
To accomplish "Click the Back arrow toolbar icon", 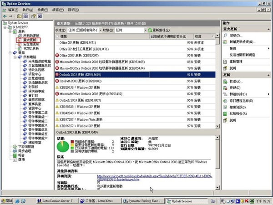I will (x=5, y=16).
